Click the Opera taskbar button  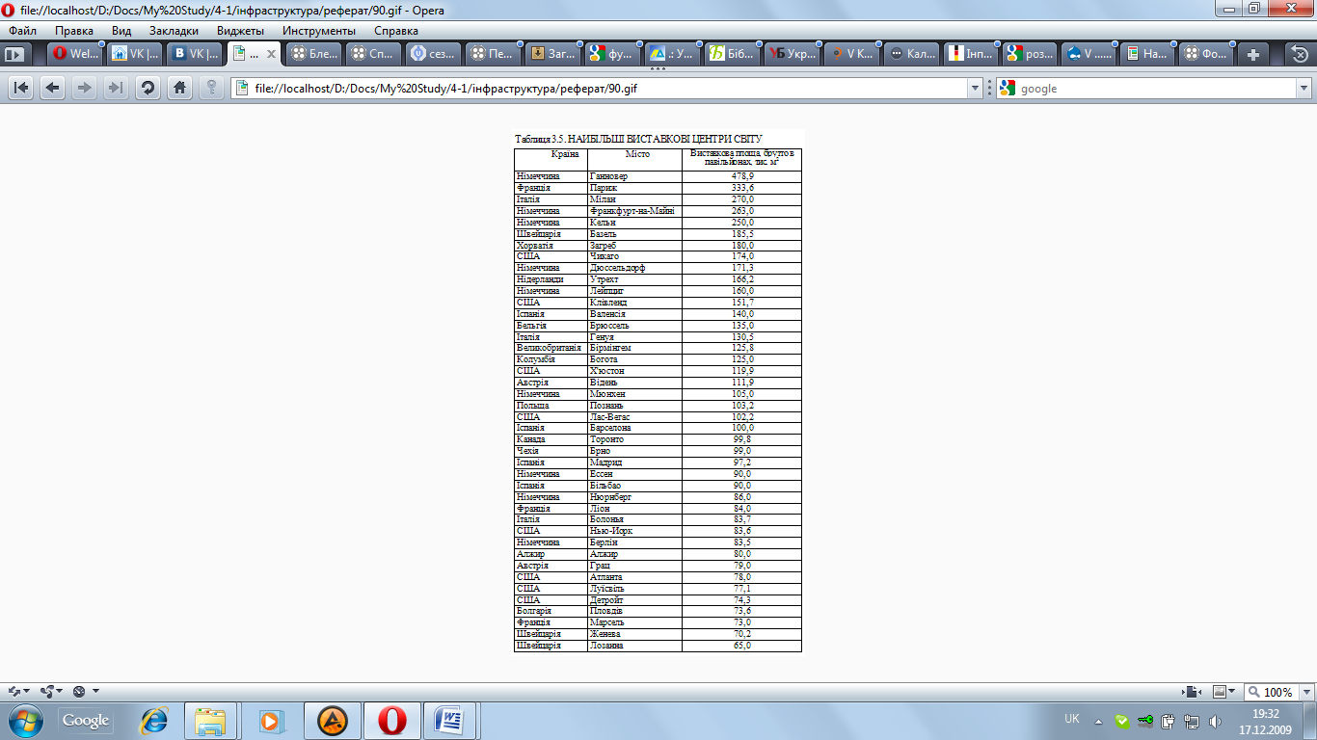[392, 720]
